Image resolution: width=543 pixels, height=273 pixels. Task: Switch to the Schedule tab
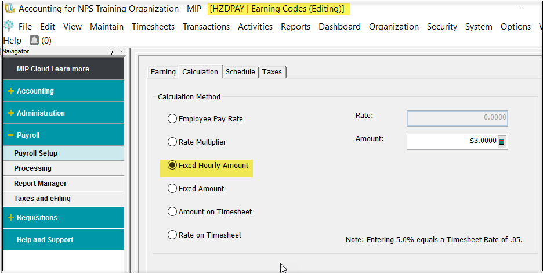pyautogui.click(x=240, y=72)
